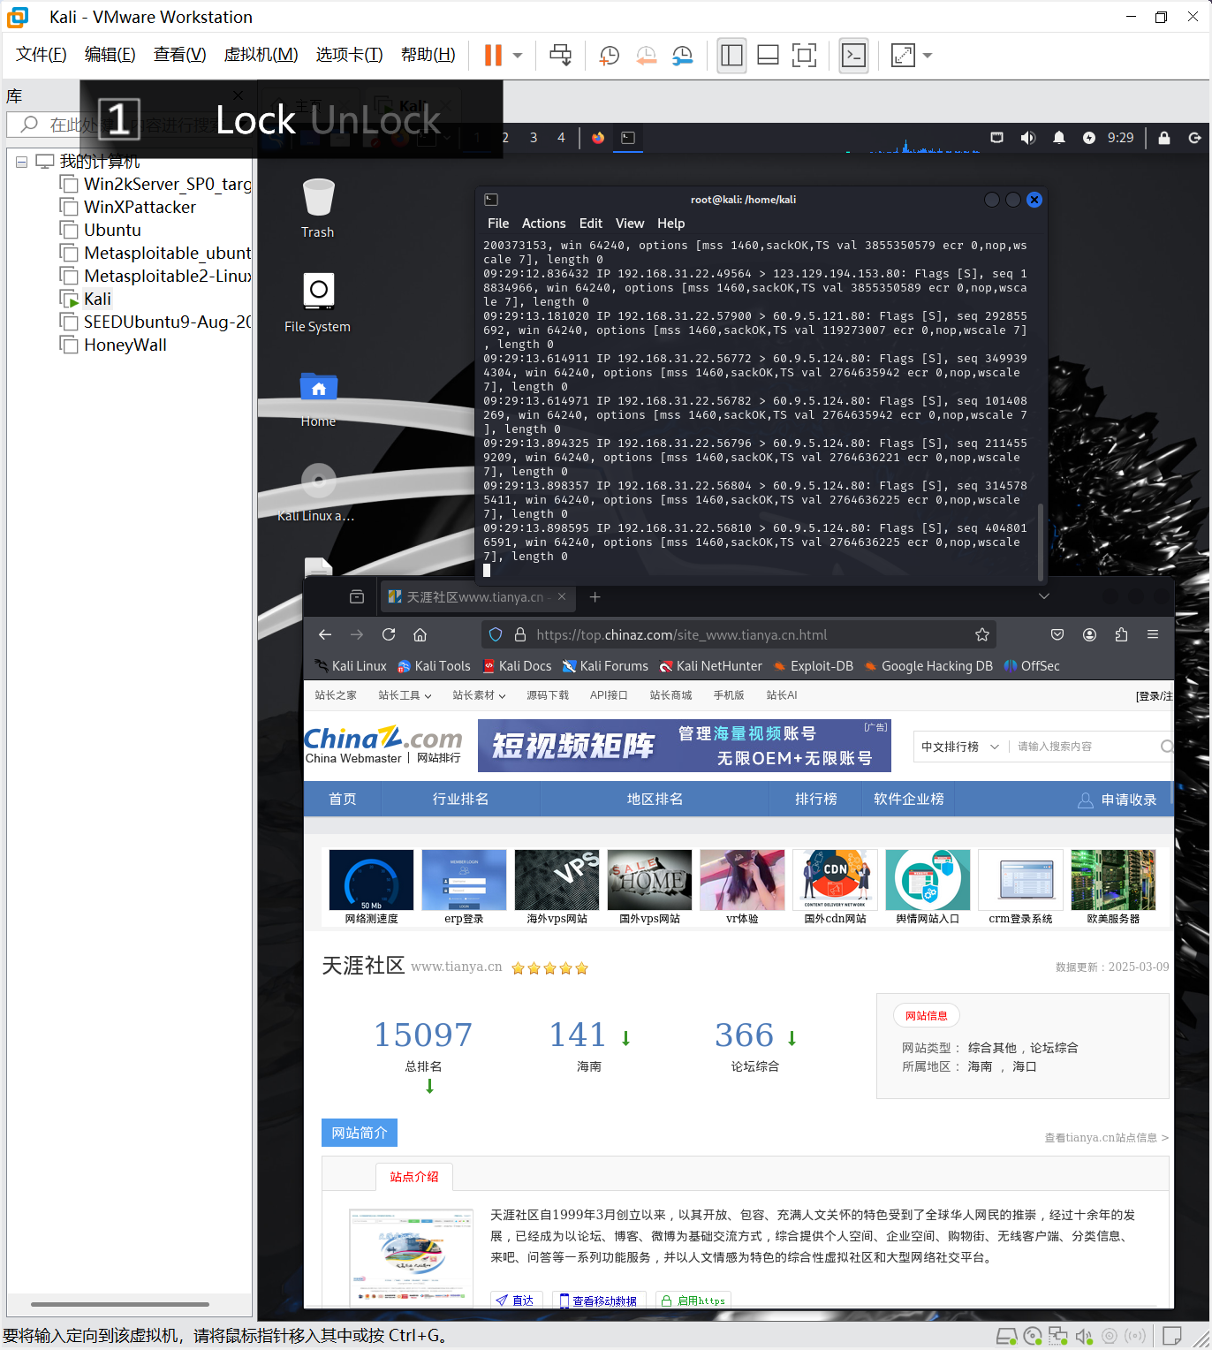Screen dimensions: 1212x1350
Task: Click the 申请收录 link
Action: pyautogui.click(x=1117, y=800)
